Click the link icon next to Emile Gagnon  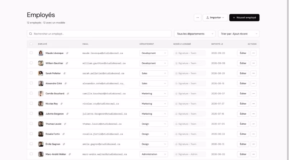click(x=64, y=144)
